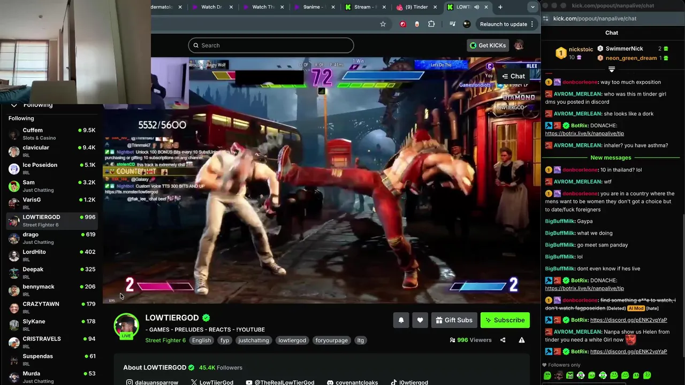Open the Chrome three-dot menu
Screen dimensions: 685x385
pyautogui.click(x=532, y=24)
